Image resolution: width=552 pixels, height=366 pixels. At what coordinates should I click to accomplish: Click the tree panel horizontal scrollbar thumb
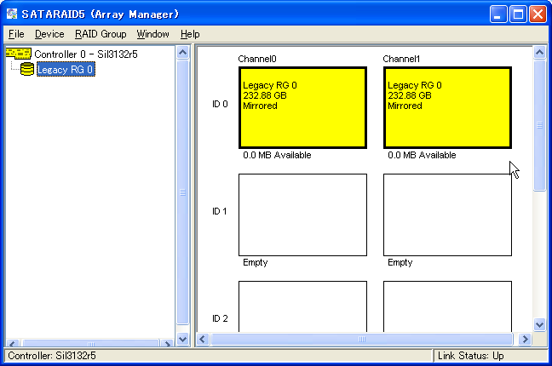[90, 344]
